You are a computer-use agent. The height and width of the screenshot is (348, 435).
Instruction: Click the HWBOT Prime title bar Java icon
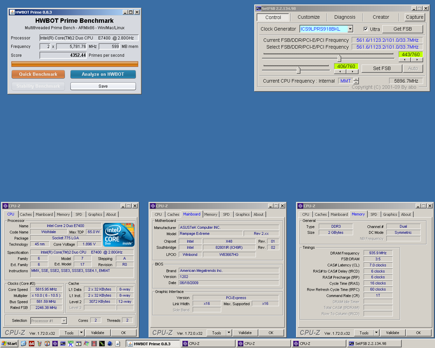[12, 12]
